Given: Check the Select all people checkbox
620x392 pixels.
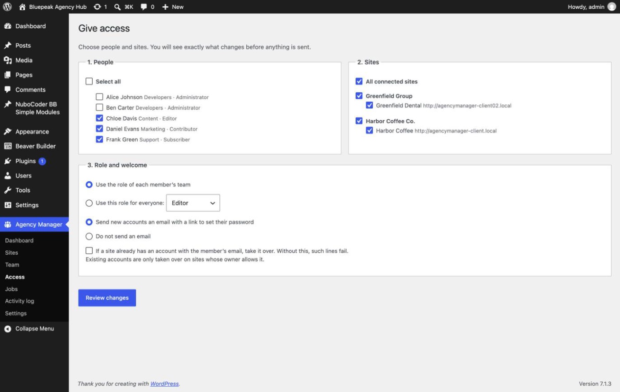Looking at the screenshot, I should (89, 81).
